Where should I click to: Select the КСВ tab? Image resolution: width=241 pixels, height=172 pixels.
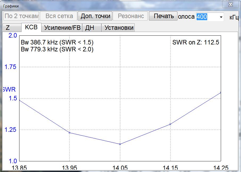click(31, 27)
